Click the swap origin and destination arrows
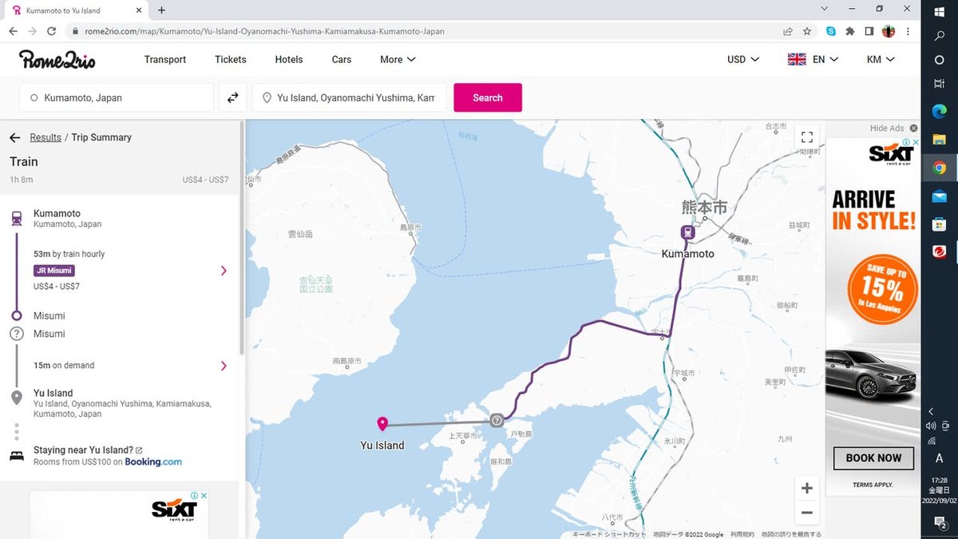Viewport: 958px width, 539px height. [x=232, y=97]
